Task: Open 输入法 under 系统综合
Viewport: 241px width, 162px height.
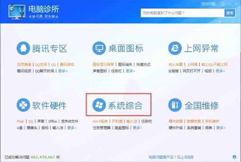Action: 132,121
